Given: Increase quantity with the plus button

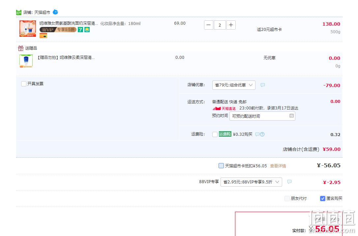Looking at the screenshot, I should coord(231,25).
